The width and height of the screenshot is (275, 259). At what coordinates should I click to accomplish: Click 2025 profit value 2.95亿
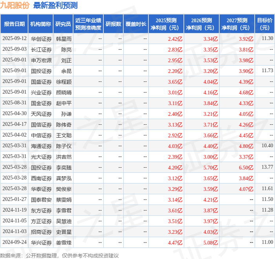(175, 61)
